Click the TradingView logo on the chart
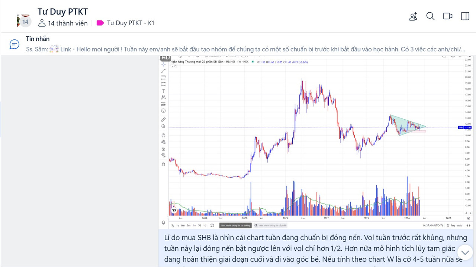This screenshot has width=476, height=267. pos(174,210)
